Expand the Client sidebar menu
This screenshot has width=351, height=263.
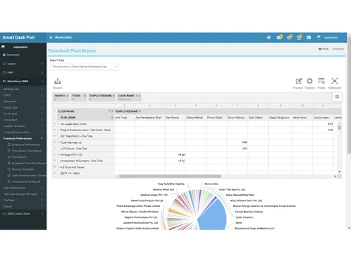[x=23, y=95]
